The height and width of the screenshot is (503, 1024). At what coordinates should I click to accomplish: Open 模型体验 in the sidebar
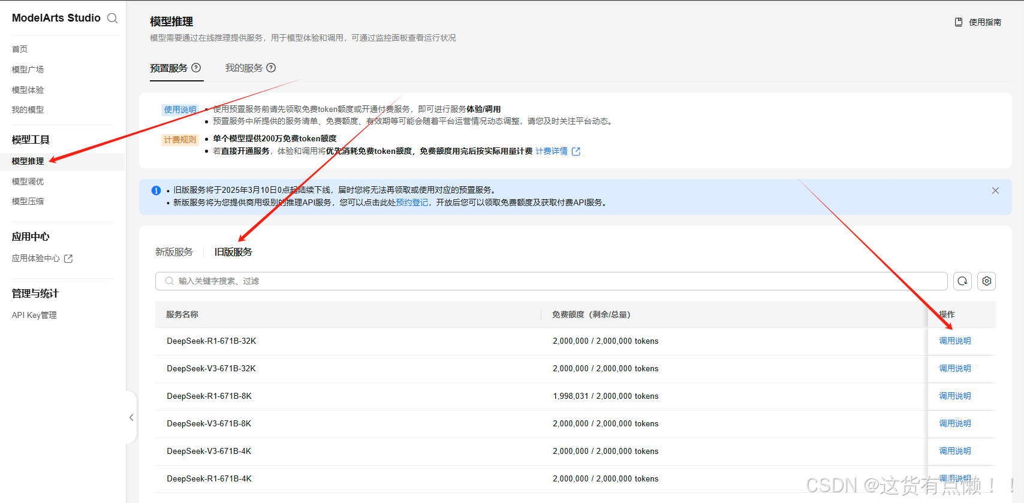28,90
